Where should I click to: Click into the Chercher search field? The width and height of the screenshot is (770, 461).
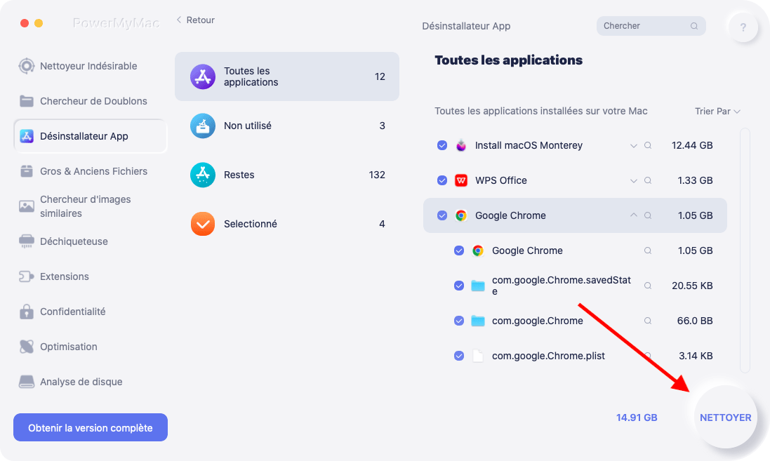point(651,26)
